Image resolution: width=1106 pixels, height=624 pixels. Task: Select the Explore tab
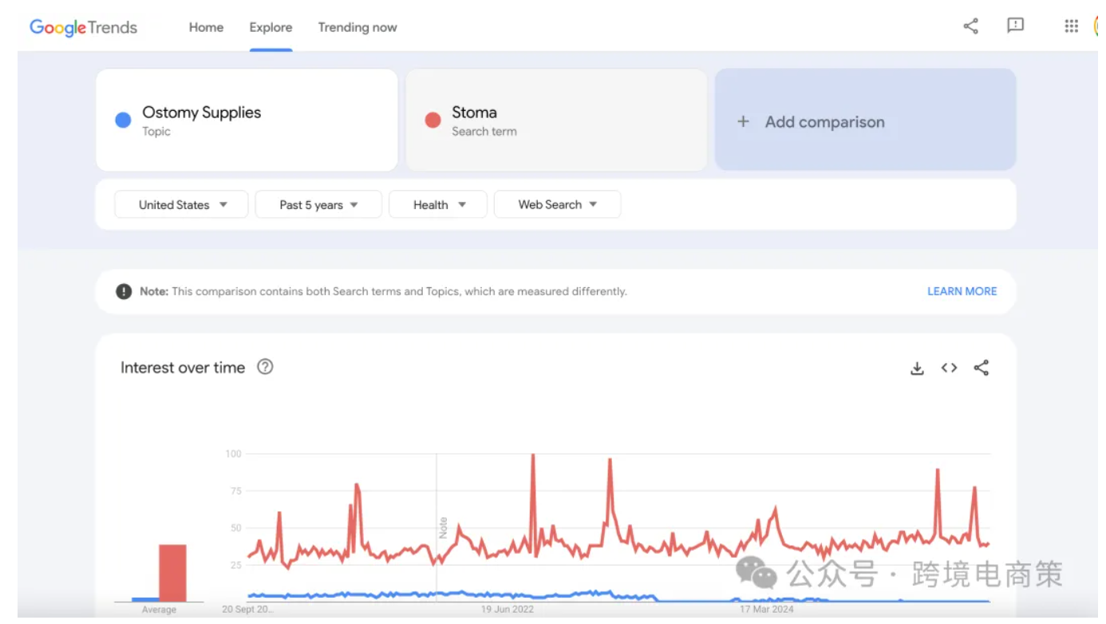pyautogui.click(x=271, y=27)
